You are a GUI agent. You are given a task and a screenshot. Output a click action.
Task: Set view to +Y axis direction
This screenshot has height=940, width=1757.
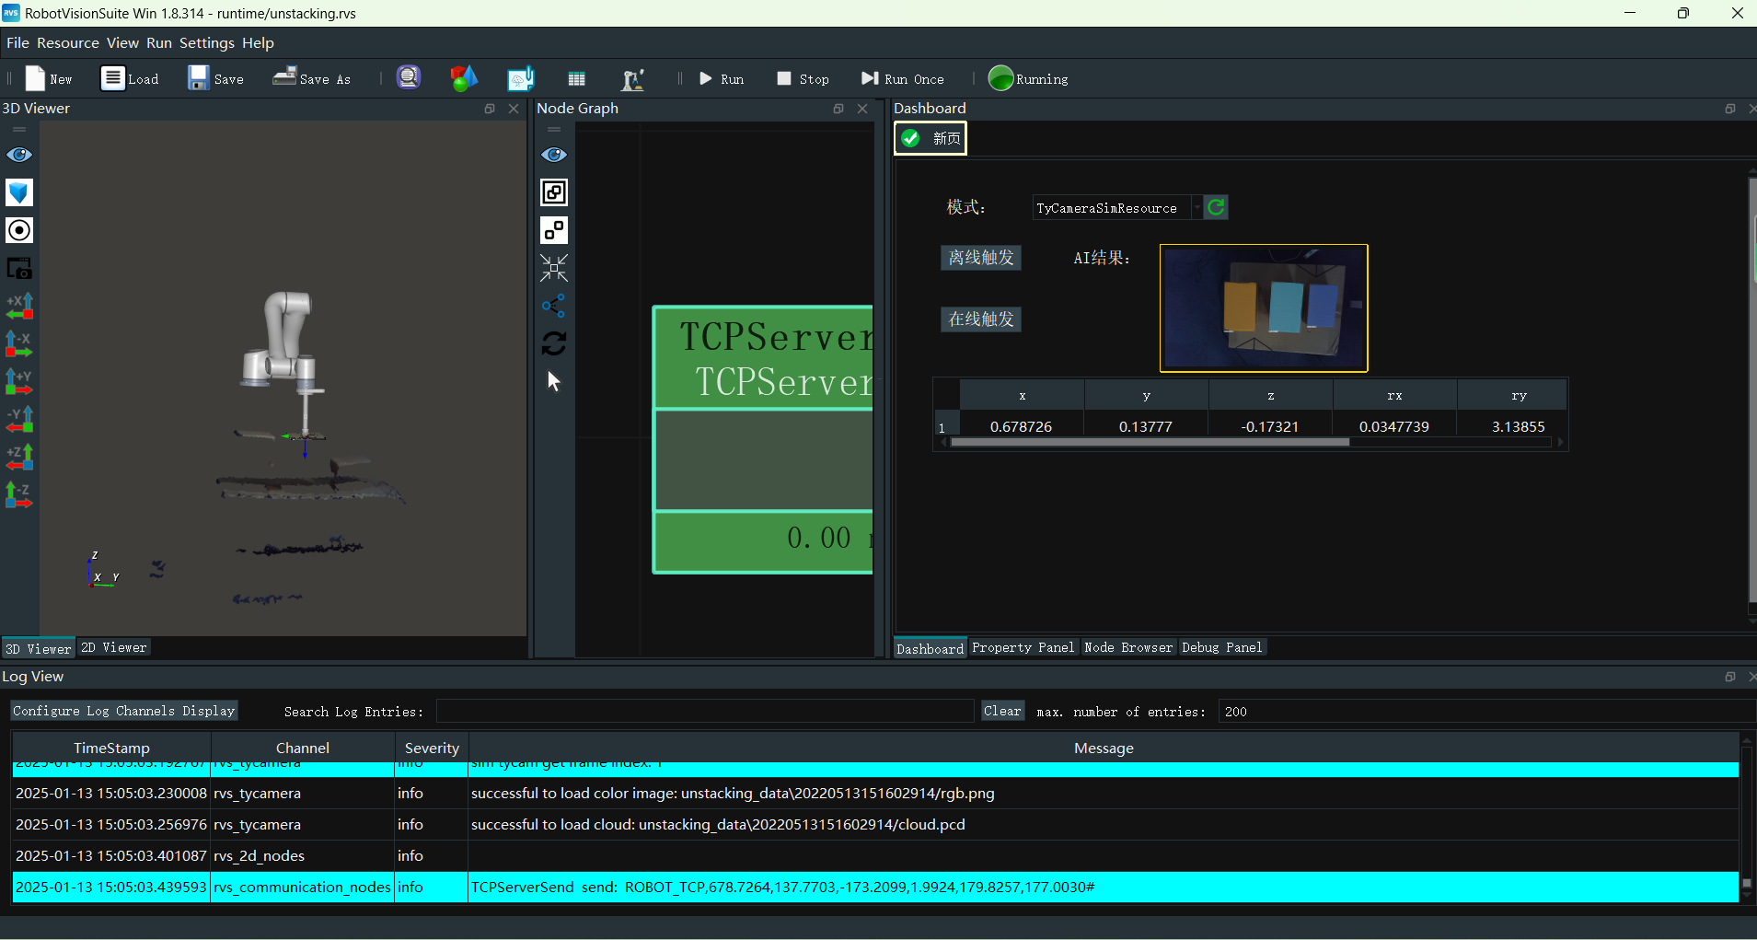pos(19,381)
